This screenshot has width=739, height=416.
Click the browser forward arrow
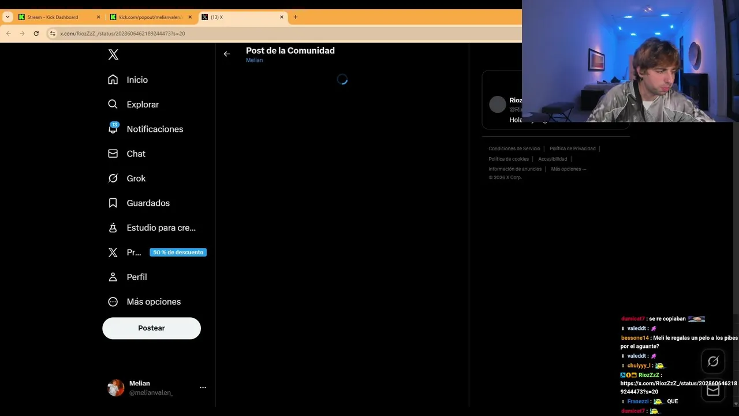point(22,34)
